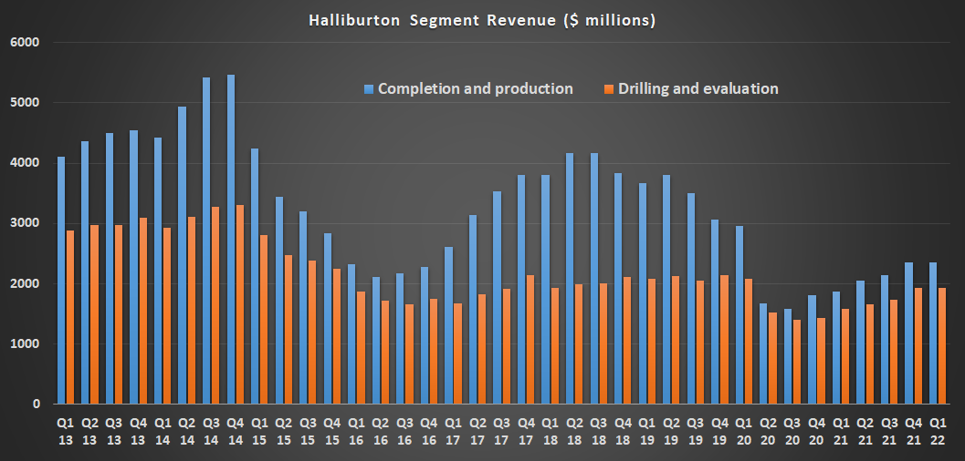Click the orange bar for Q1 13
Viewport: 965px width, 461px height.
[x=70, y=316]
